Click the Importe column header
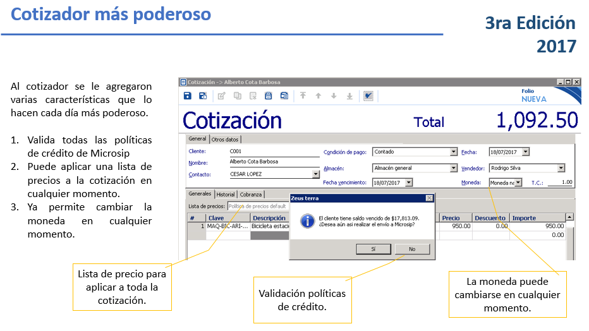Image resolution: width=589 pixels, height=331 pixels. point(537,218)
